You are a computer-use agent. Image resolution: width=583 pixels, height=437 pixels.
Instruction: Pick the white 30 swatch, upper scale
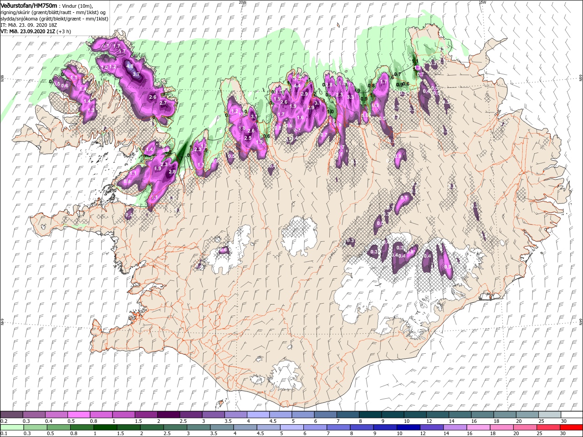pyautogui.click(x=572, y=415)
